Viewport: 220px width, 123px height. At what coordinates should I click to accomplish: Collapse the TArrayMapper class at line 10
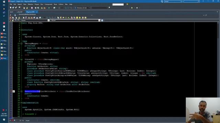[21, 43]
